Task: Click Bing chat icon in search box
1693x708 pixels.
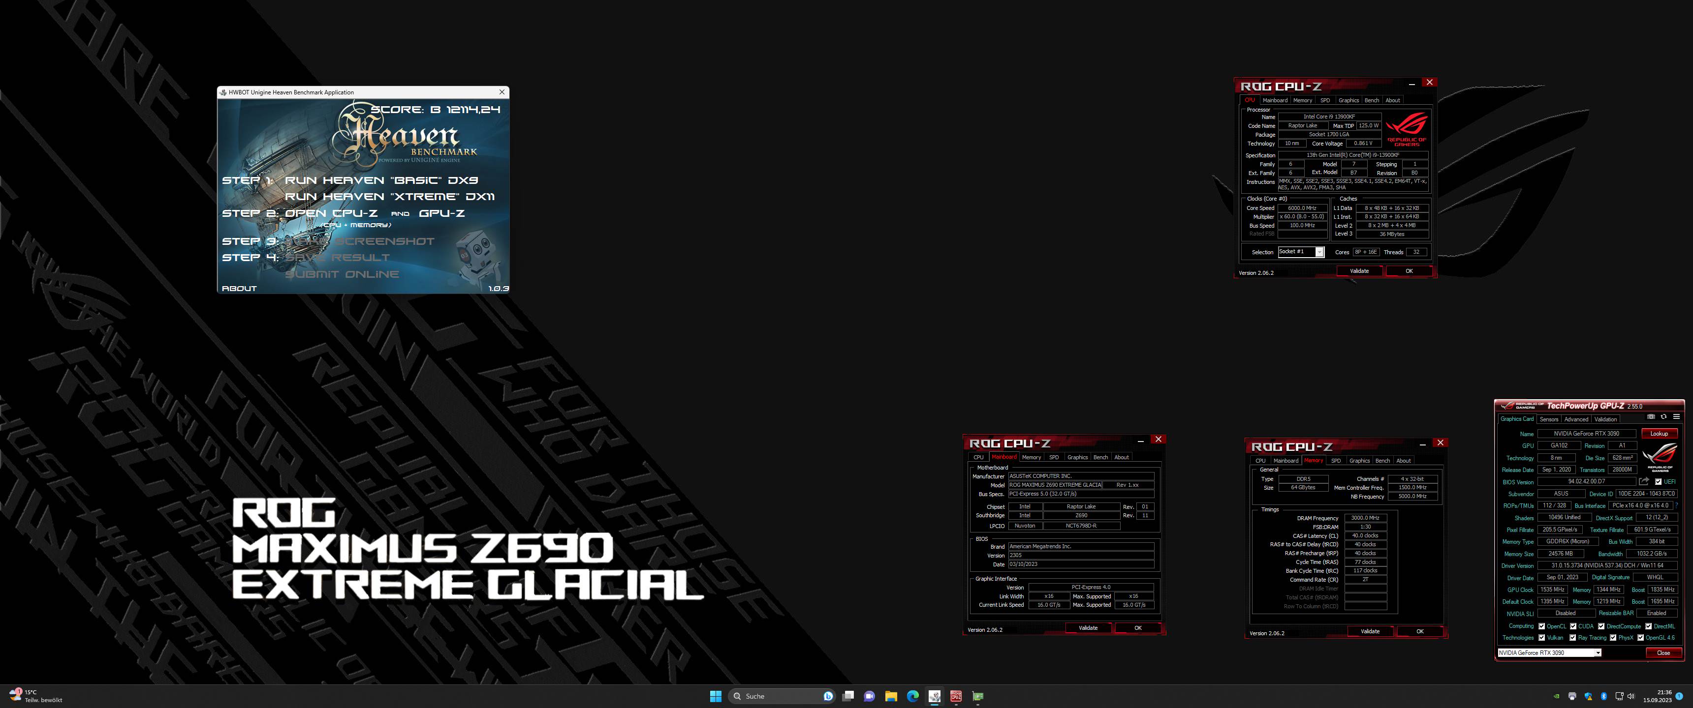Action: (828, 696)
